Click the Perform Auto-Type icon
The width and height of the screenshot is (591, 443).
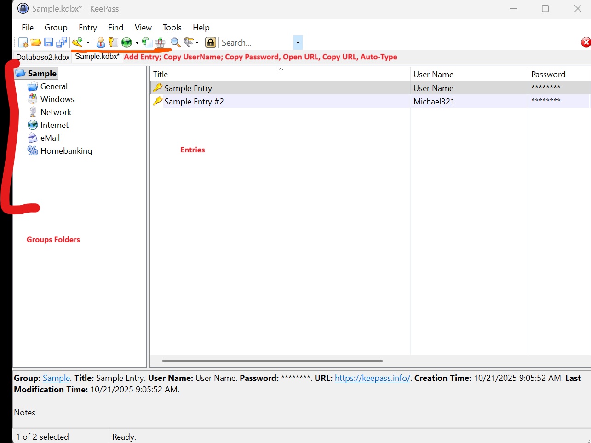point(160,43)
